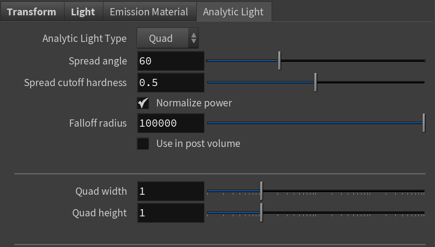The height and width of the screenshot is (247, 435).
Task: Focus the Falloff radius input
Action: pos(171,123)
